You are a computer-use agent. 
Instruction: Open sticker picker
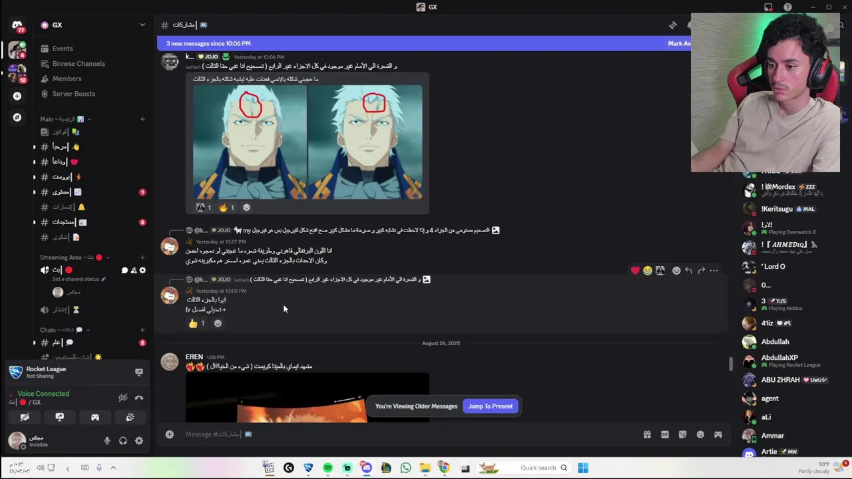[x=682, y=434]
